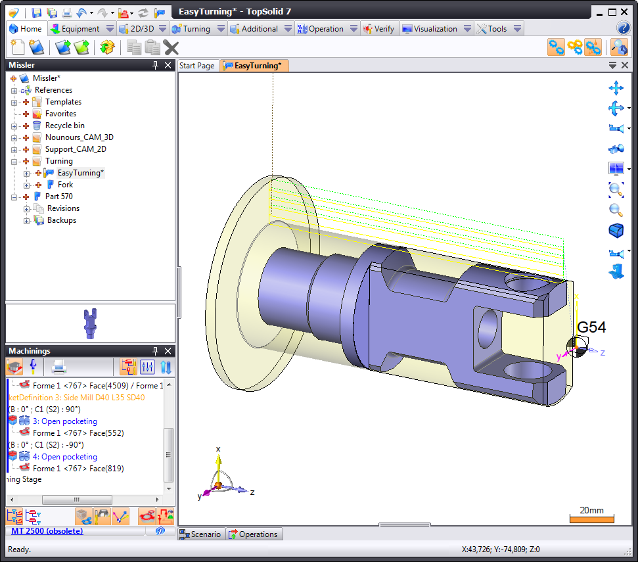638x562 pixels.
Task: Click the info icon beside MT 2500
Action: (160, 530)
